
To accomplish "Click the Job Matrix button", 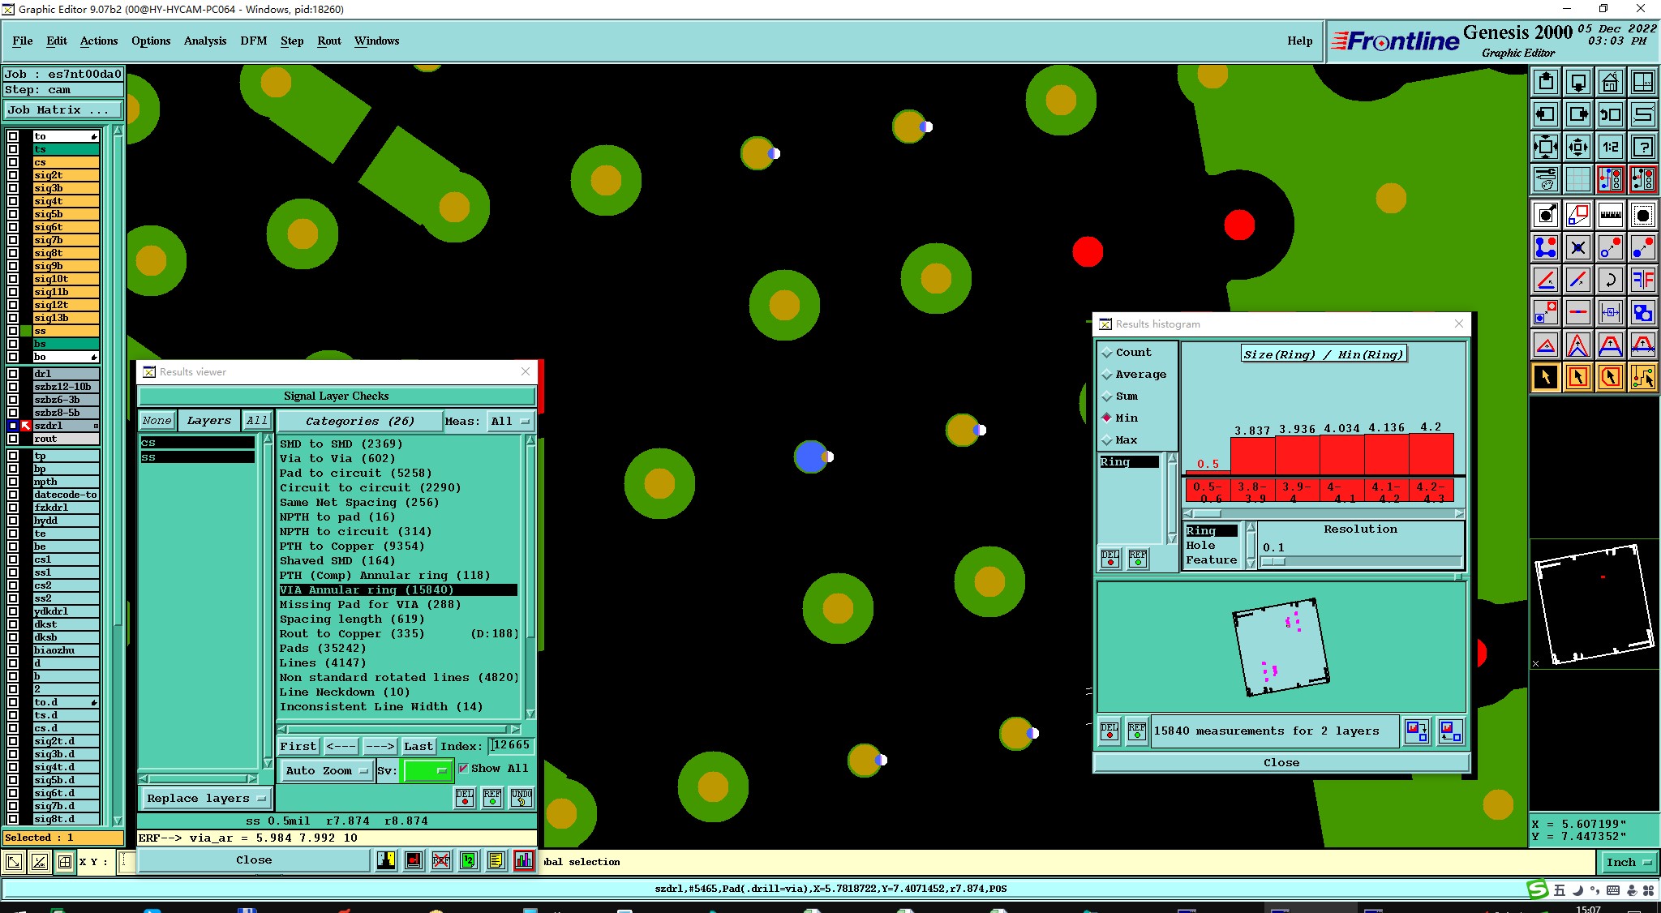I will click(63, 110).
